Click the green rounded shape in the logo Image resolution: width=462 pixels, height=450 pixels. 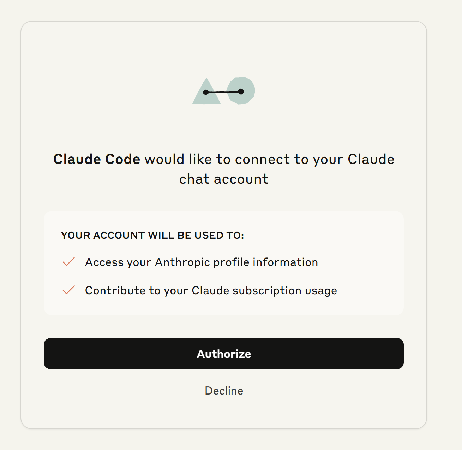tap(241, 91)
